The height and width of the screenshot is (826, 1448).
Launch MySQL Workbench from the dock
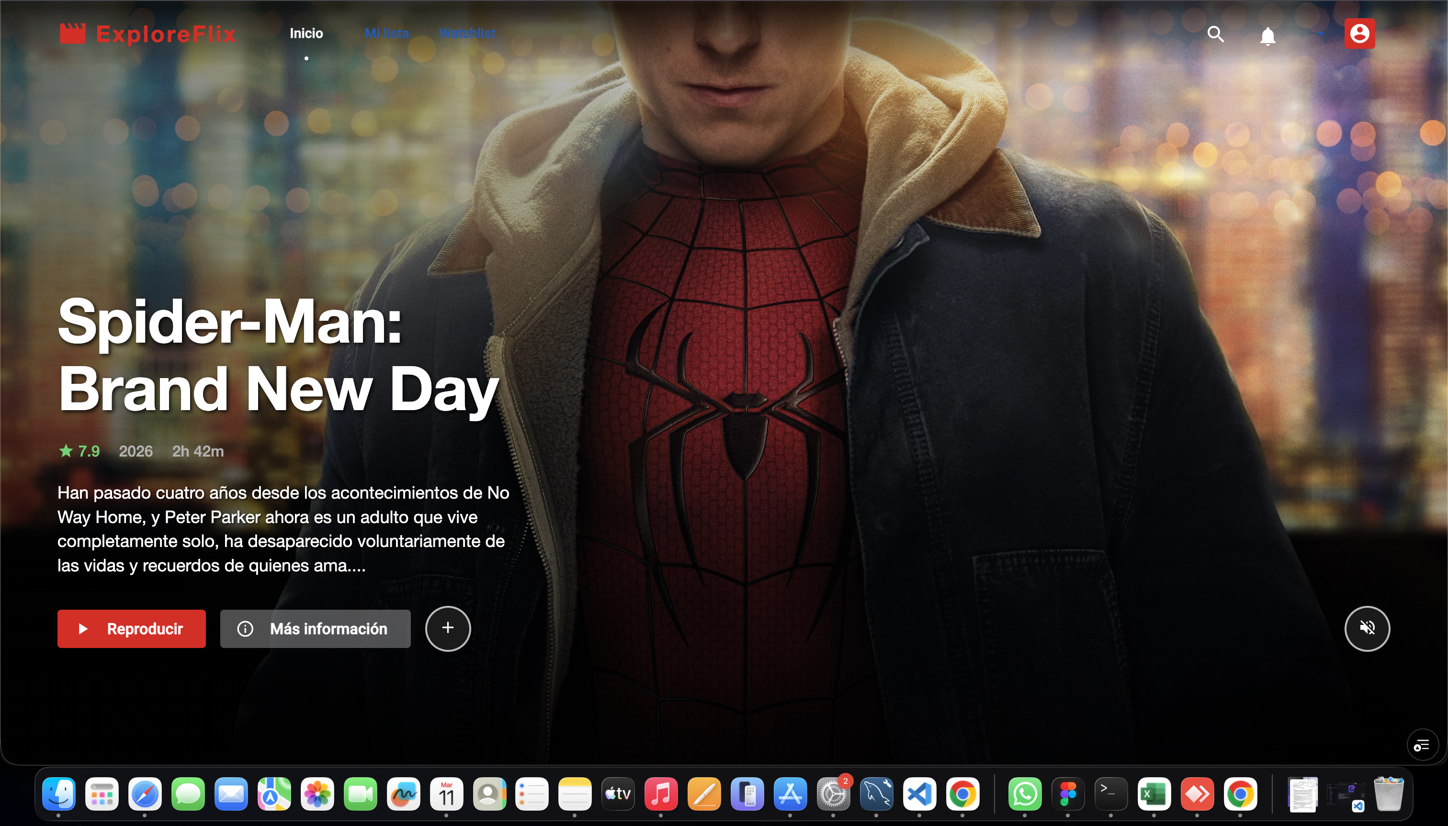876,793
